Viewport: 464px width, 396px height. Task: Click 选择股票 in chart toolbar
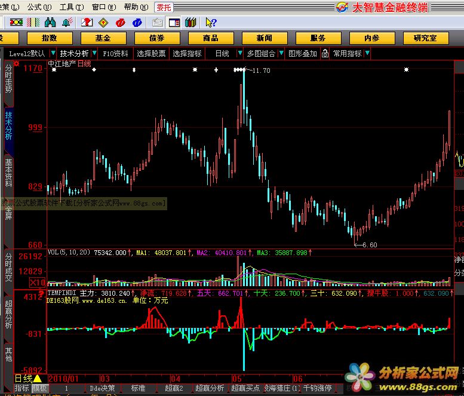(151, 54)
